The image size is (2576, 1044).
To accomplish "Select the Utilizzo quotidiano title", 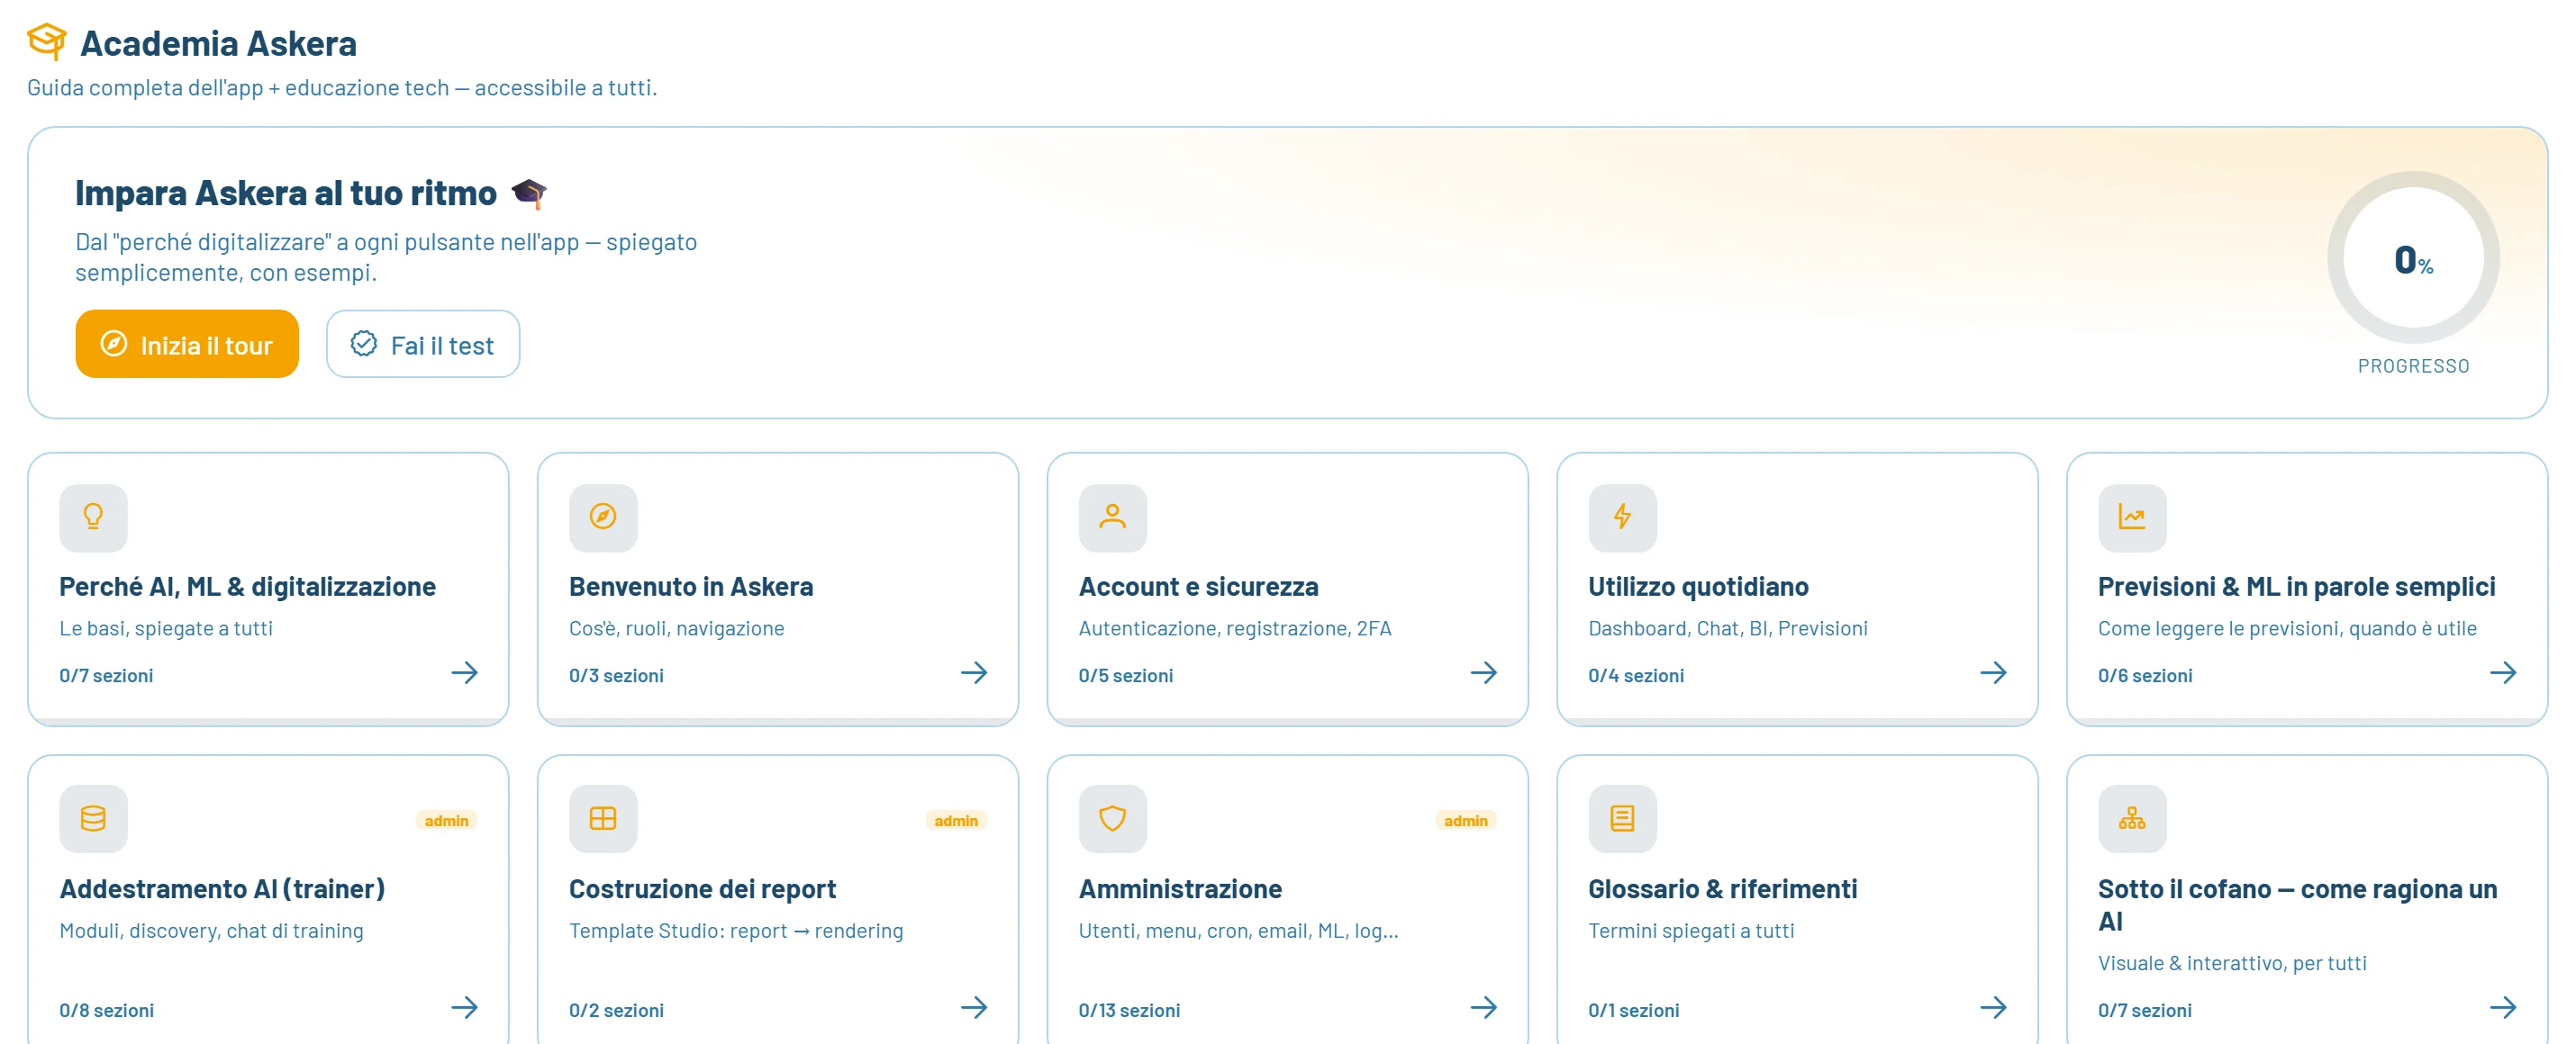I will pos(1698,588).
